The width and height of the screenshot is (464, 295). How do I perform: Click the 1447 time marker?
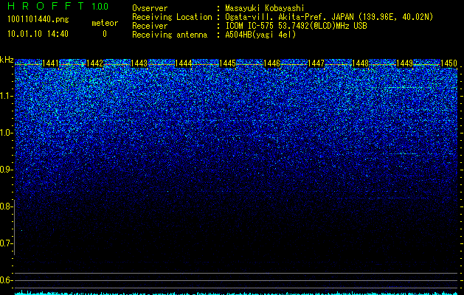pos(316,63)
